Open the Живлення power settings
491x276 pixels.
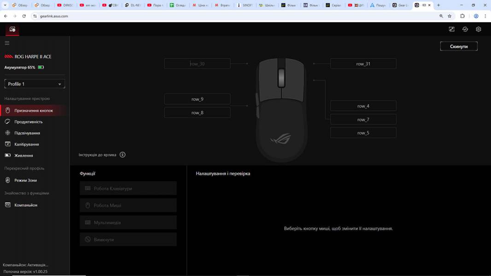(23, 155)
